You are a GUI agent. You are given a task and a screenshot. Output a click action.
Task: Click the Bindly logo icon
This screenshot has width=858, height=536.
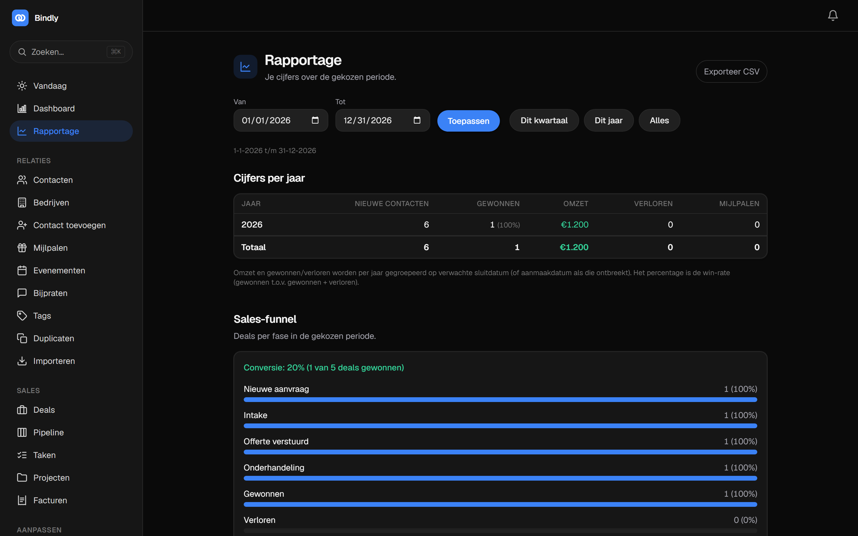[20, 18]
